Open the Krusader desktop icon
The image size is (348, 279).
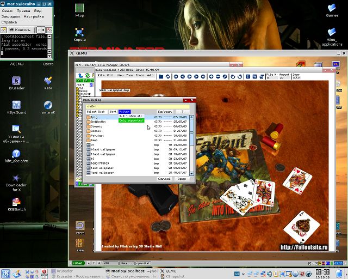(x=16, y=81)
